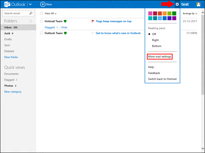Open the Documents quick view

[x=11, y=74]
